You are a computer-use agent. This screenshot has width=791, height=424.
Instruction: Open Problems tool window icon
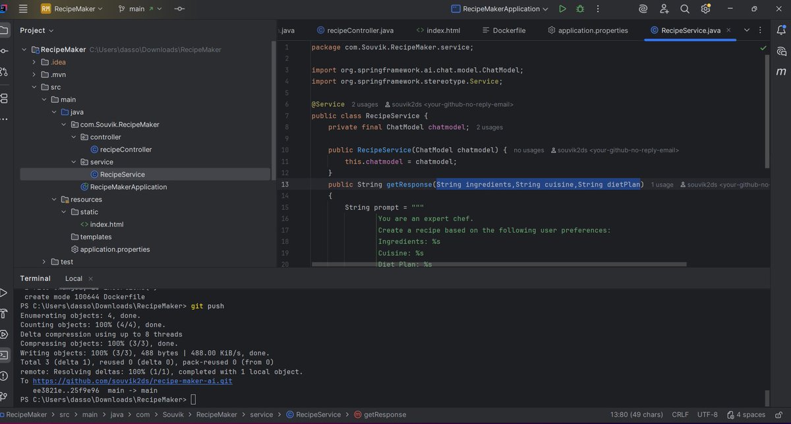click(3, 376)
